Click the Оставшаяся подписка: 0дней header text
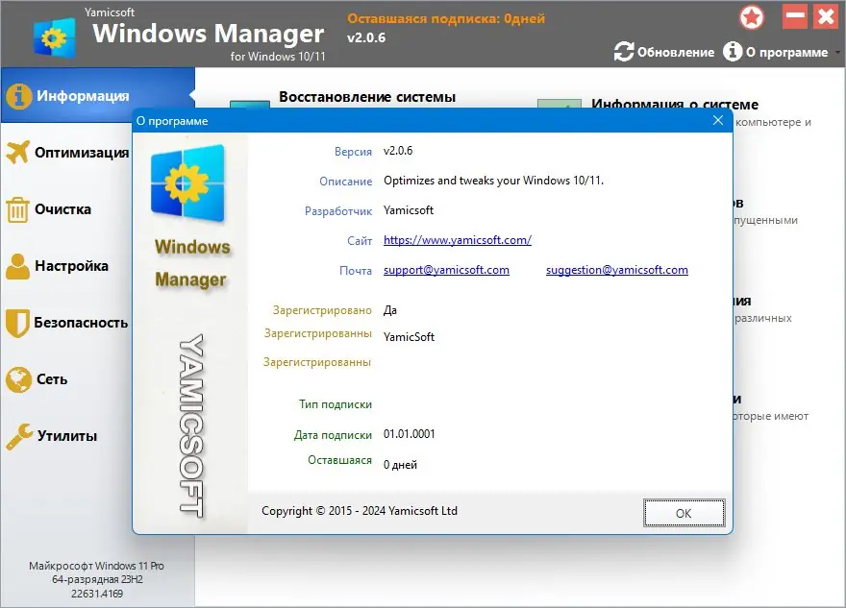The height and width of the screenshot is (608, 846). tap(446, 19)
